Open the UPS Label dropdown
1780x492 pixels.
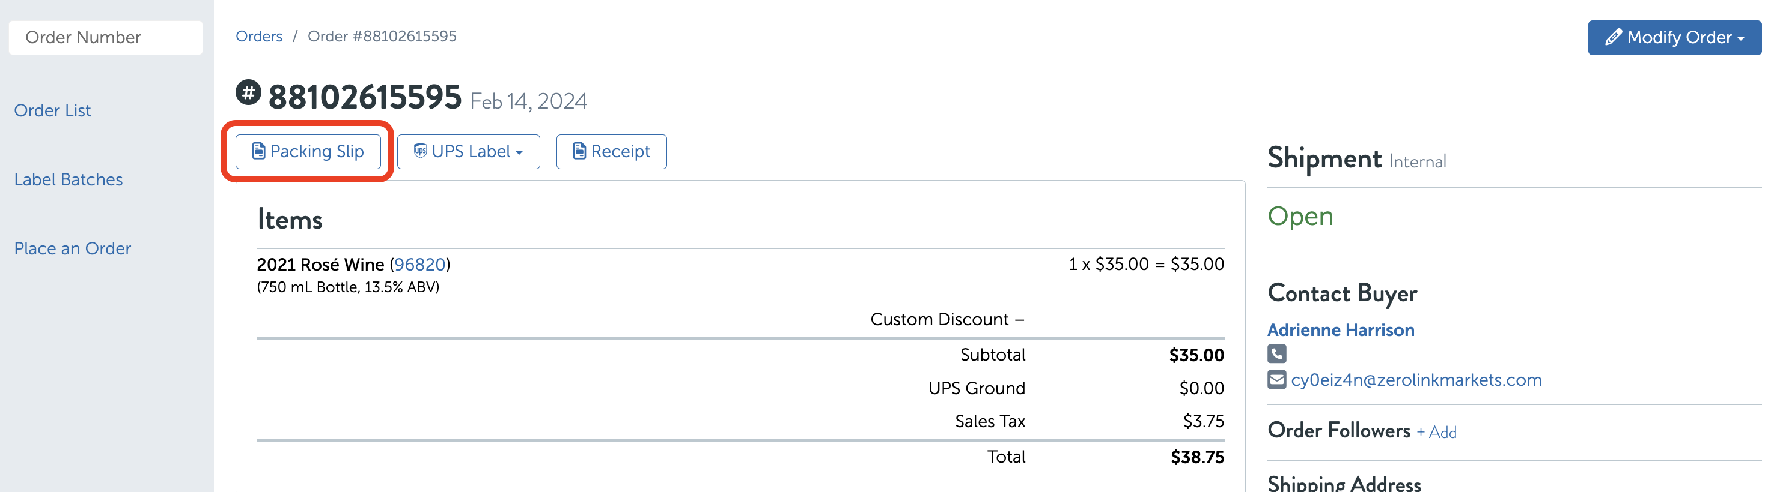click(469, 152)
